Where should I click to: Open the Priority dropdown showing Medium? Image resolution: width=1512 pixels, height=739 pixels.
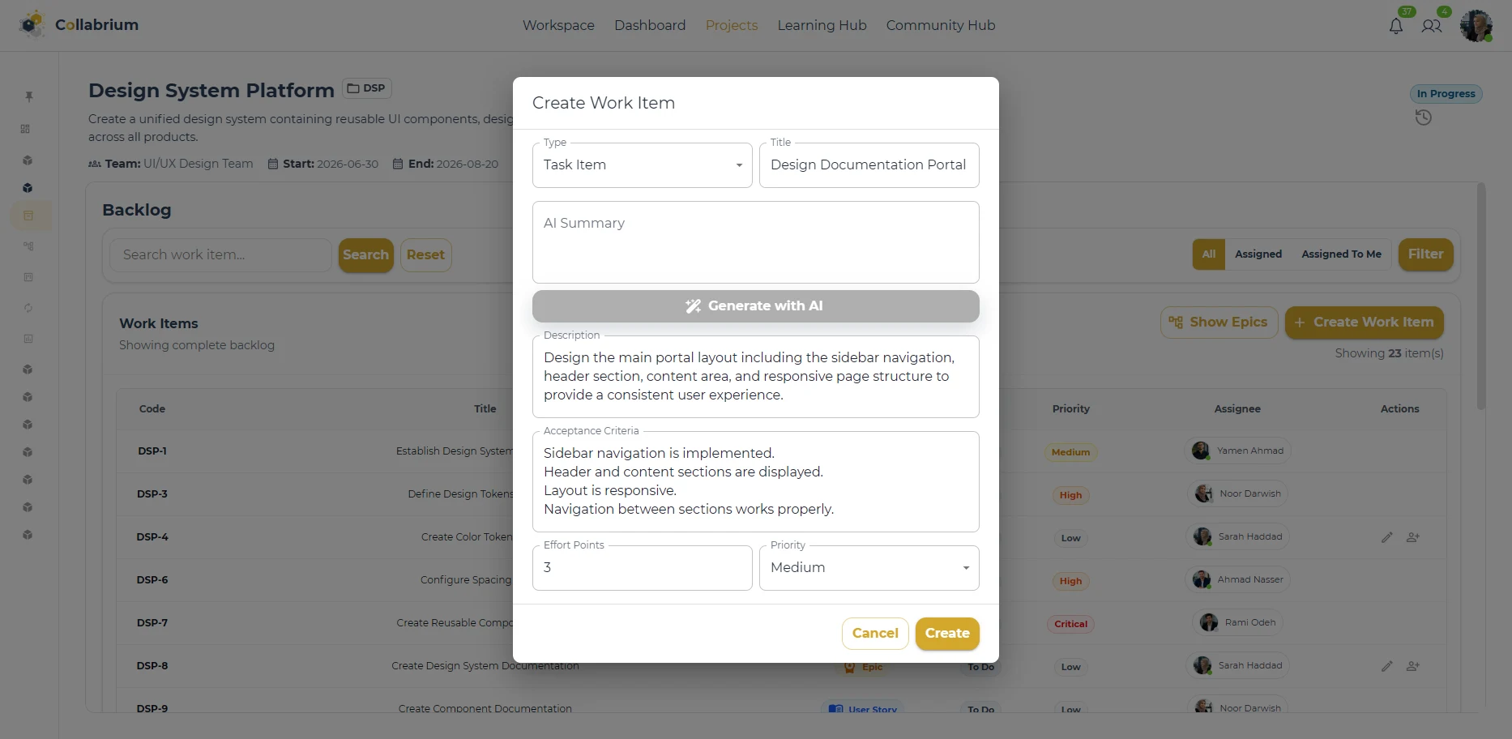(869, 568)
